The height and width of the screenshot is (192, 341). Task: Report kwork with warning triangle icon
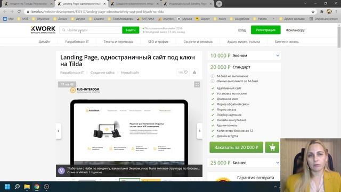point(194,73)
